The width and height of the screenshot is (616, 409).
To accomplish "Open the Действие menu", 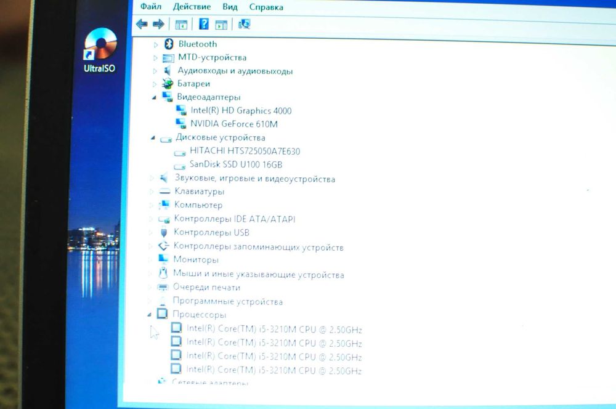I will (x=192, y=7).
